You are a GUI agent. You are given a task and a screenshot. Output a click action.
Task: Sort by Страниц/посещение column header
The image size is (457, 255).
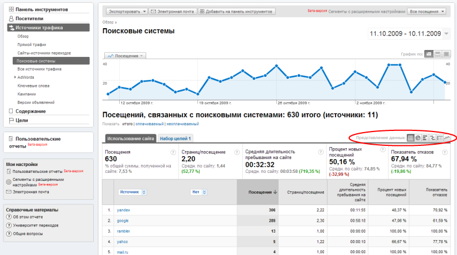coord(306,192)
